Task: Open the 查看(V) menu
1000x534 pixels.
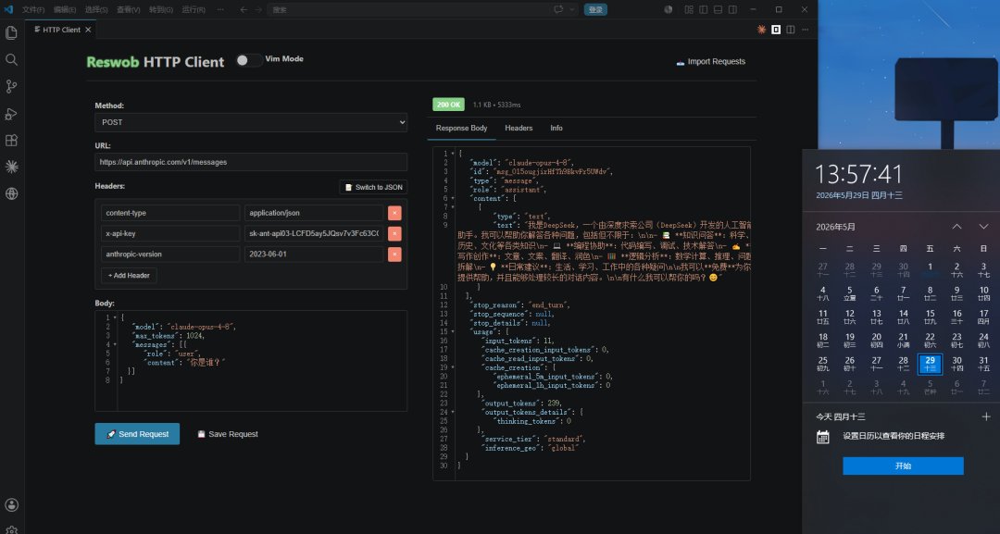Action: tap(128, 9)
